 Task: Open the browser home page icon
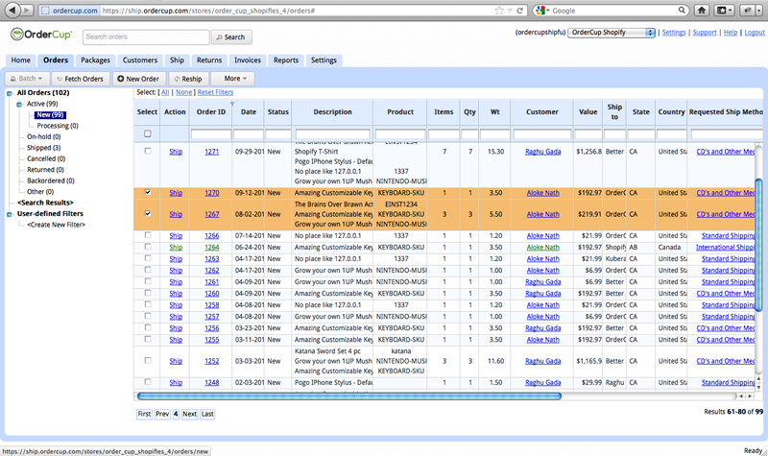(702, 11)
